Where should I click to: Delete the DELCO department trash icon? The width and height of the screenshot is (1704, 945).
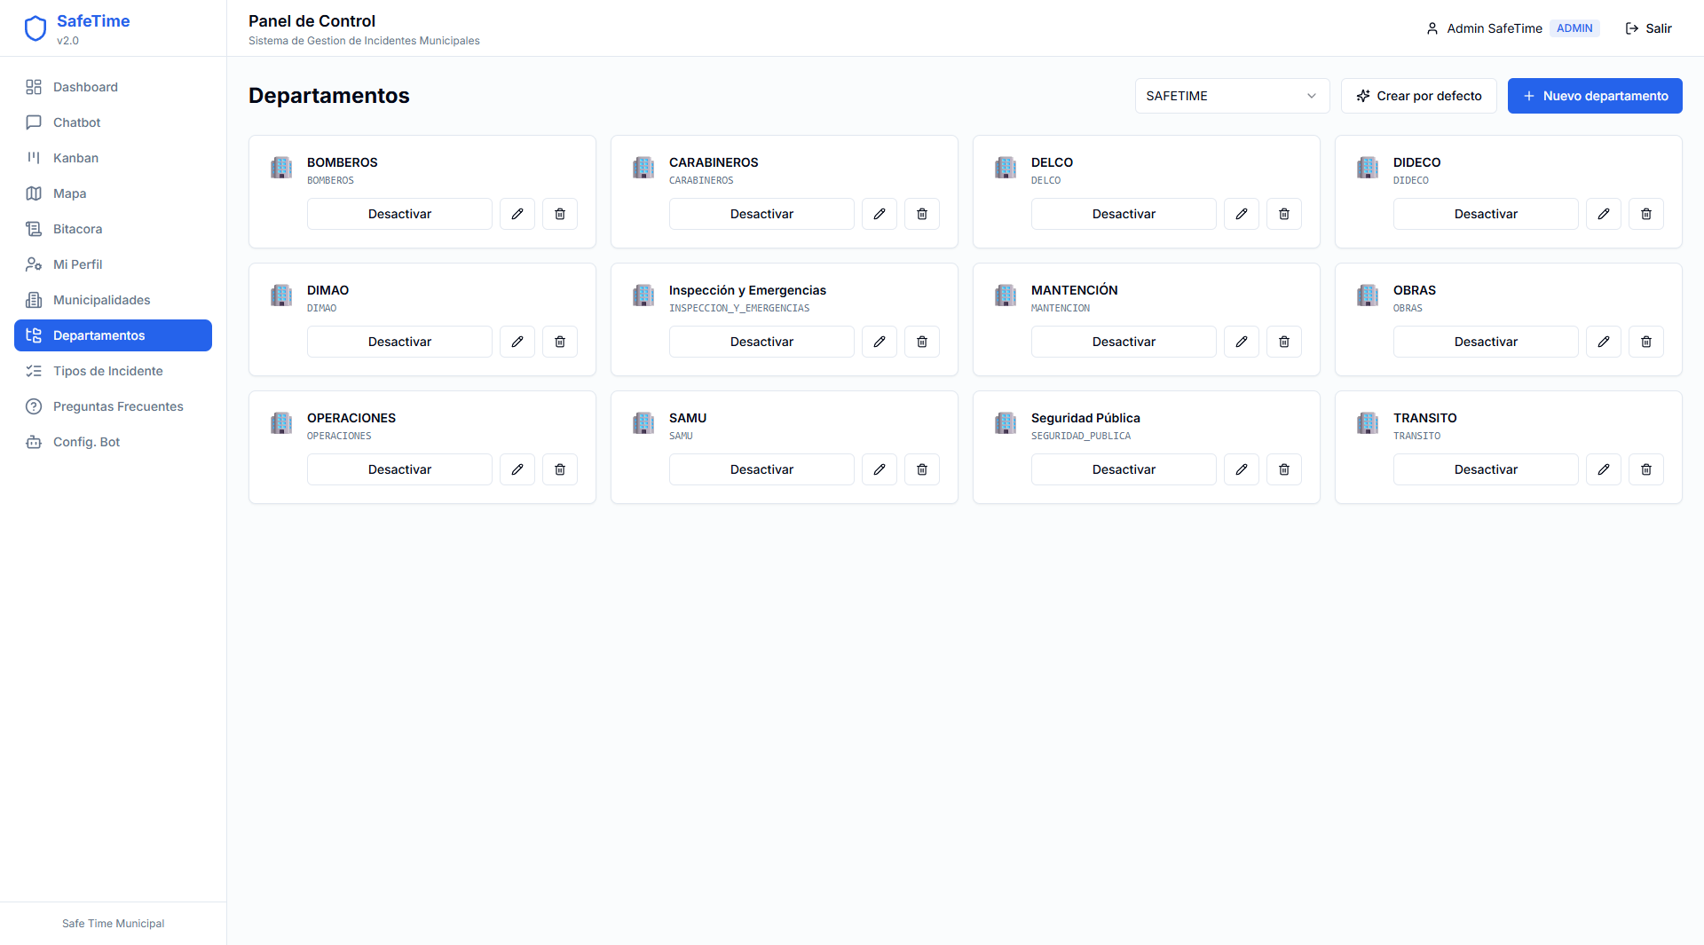(1284, 214)
